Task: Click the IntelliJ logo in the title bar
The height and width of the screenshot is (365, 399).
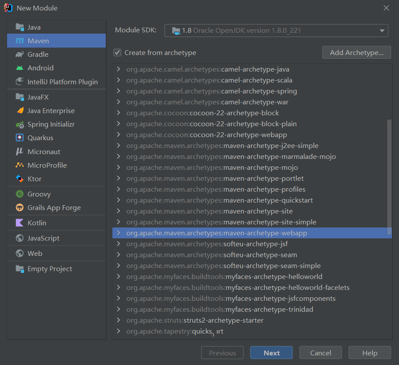Action: pyautogui.click(x=8, y=8)
